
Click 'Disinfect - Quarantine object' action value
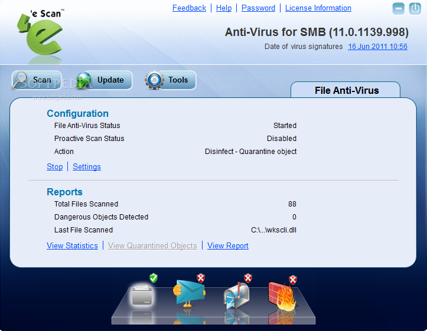pyautogui.click(x=250, y=152)
